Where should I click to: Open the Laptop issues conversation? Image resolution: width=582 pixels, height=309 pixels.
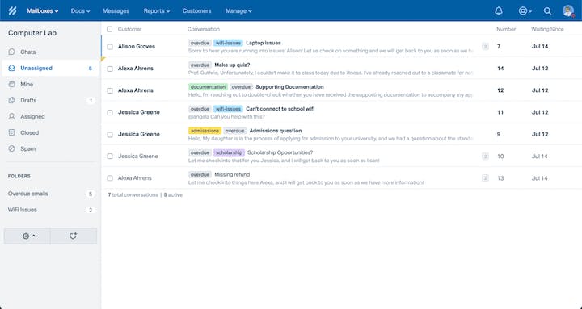[264, 43]
